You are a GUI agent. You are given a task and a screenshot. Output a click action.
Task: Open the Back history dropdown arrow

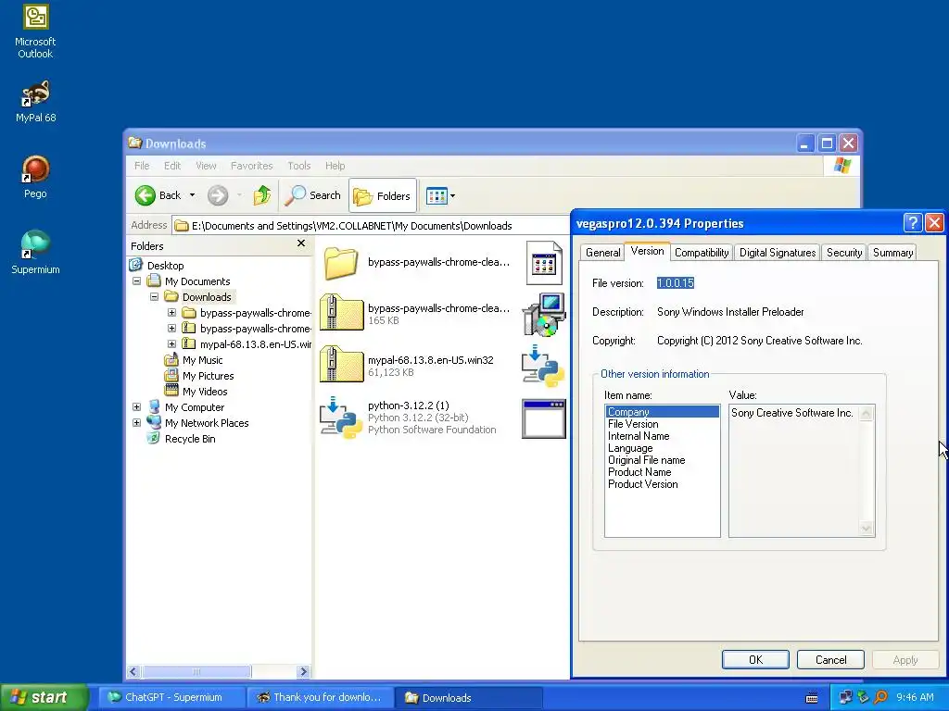coord(192,195)
